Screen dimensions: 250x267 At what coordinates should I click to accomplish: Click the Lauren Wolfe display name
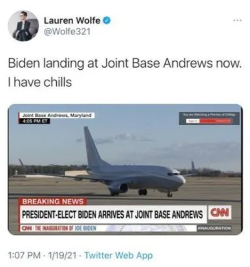coord(72,21)
